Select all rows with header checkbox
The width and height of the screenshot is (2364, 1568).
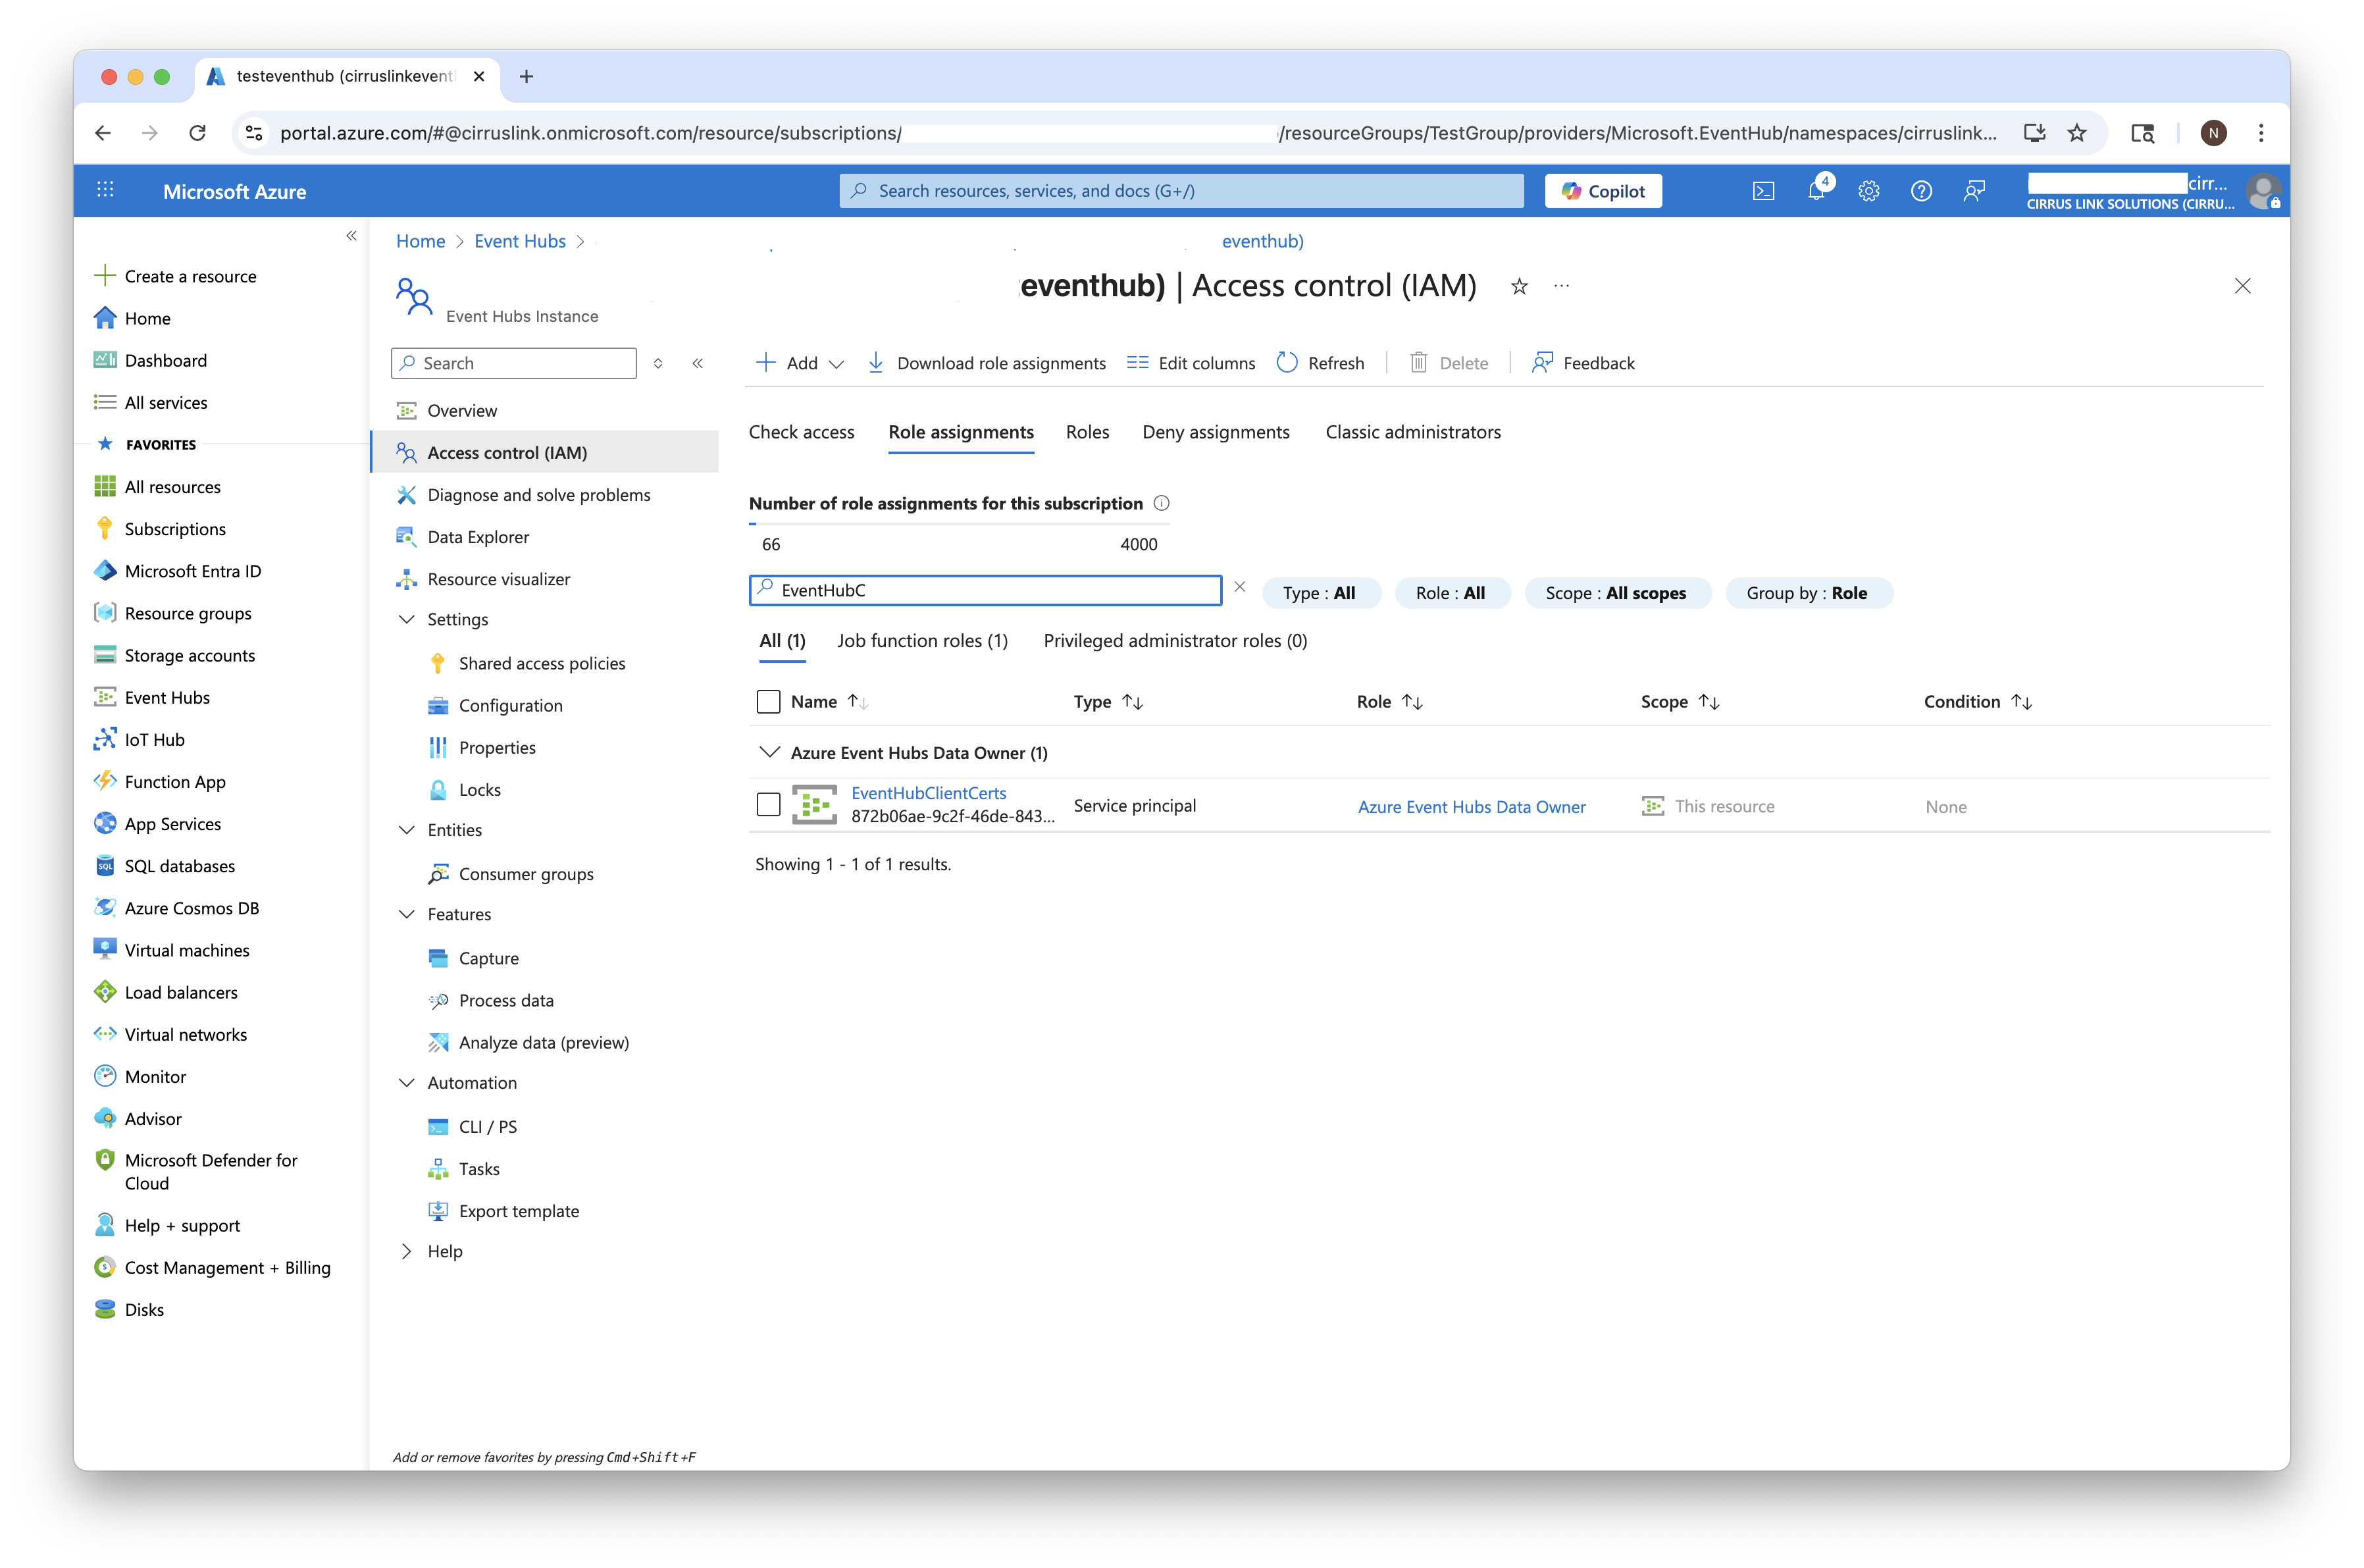click(767, 702)
